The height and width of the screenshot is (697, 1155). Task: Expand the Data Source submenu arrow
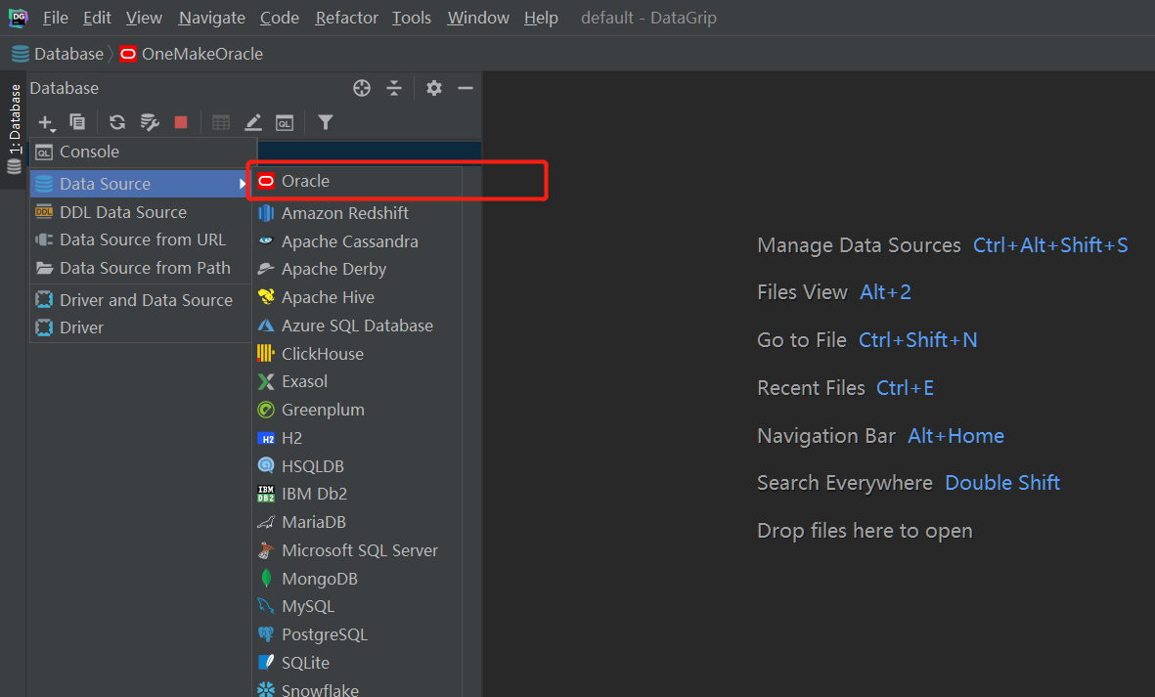(243, 184)
